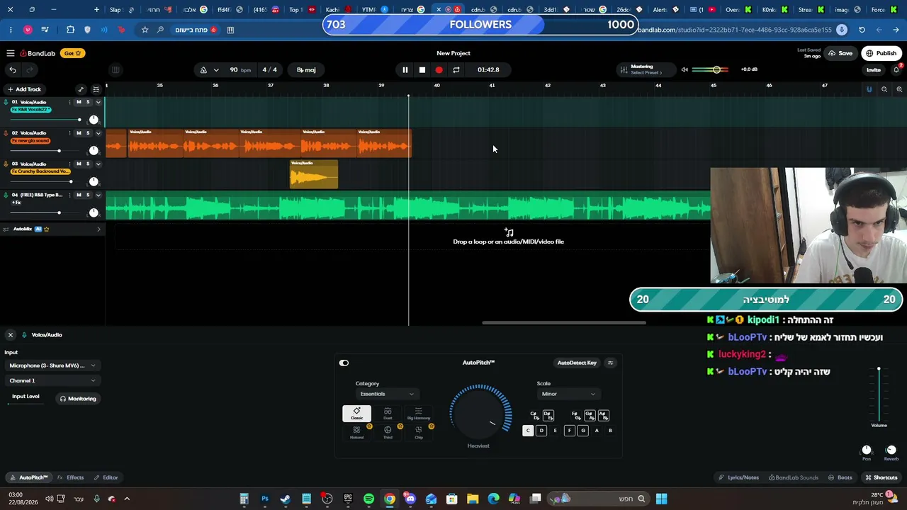Select the Natural AutoPitch effect
Screen dimensions: 907x510
356,433
